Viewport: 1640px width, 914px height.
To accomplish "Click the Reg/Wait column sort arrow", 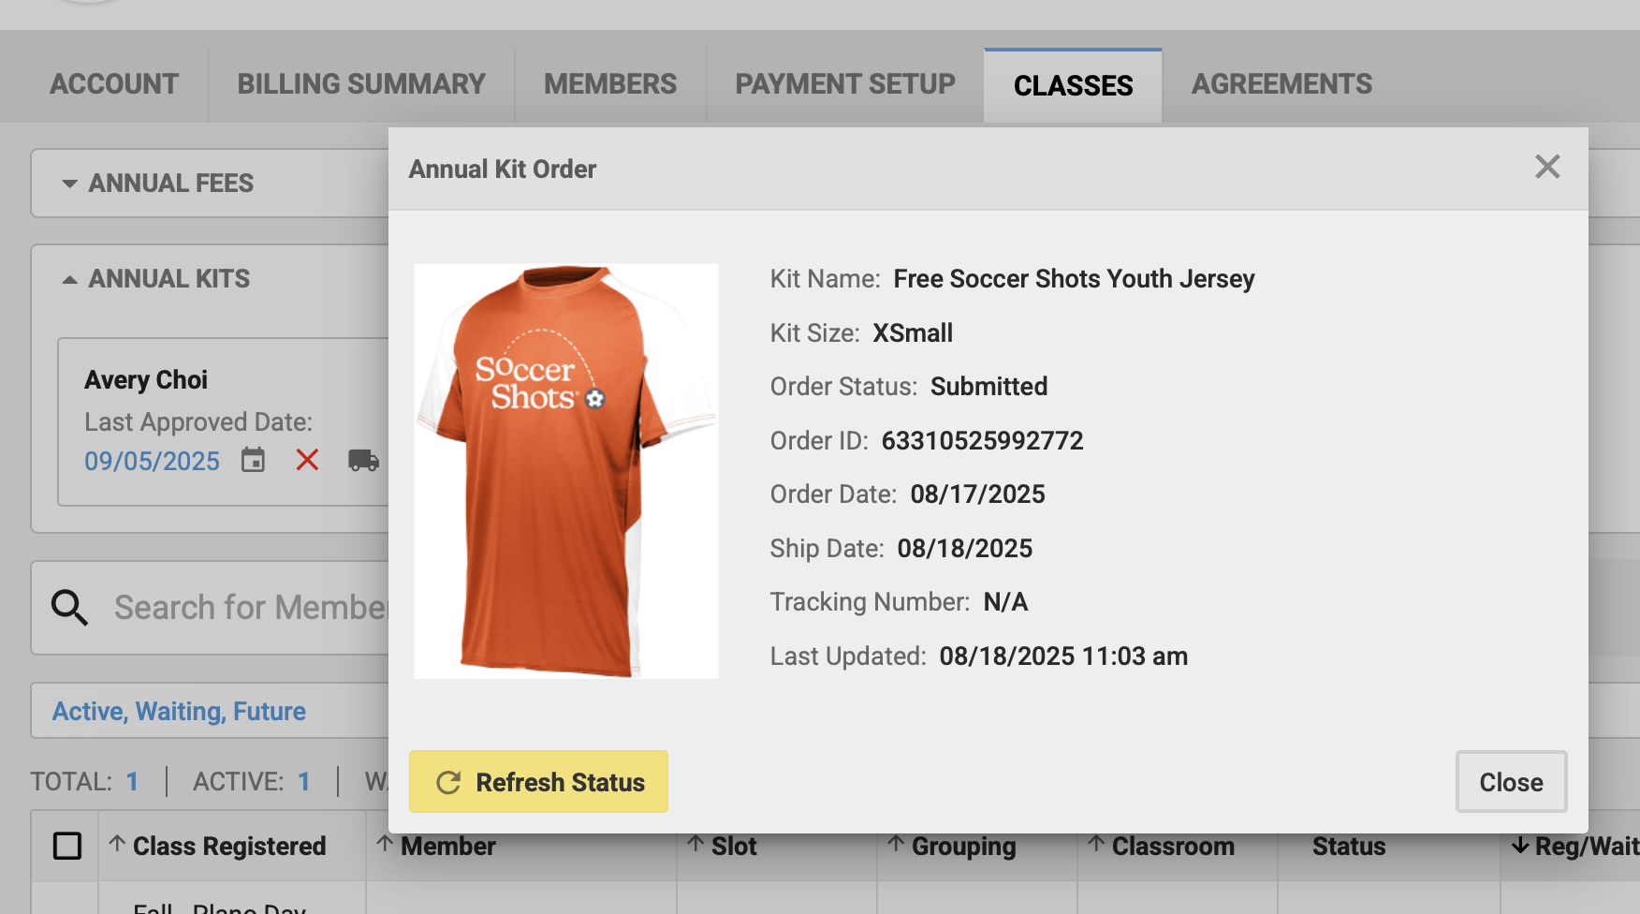I will pyautogui.click(x=1520, y=846).
